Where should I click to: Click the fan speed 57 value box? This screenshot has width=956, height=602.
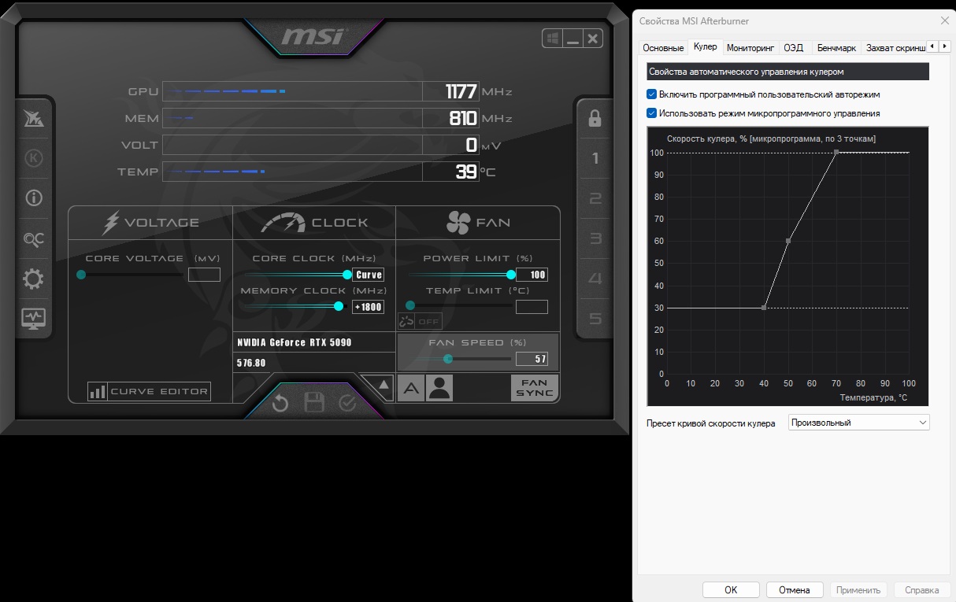532,359
